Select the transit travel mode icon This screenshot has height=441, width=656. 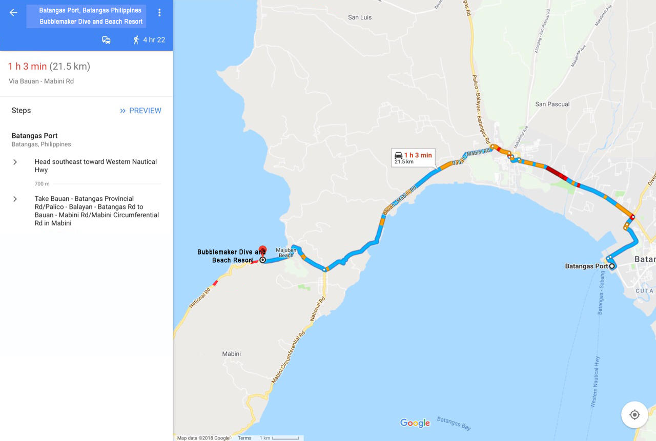tap(106, 40)
